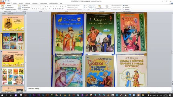Switch to the Slide Show (Показ слайдов) tab
Screen dimensions: 173x97
pos(43,3)
